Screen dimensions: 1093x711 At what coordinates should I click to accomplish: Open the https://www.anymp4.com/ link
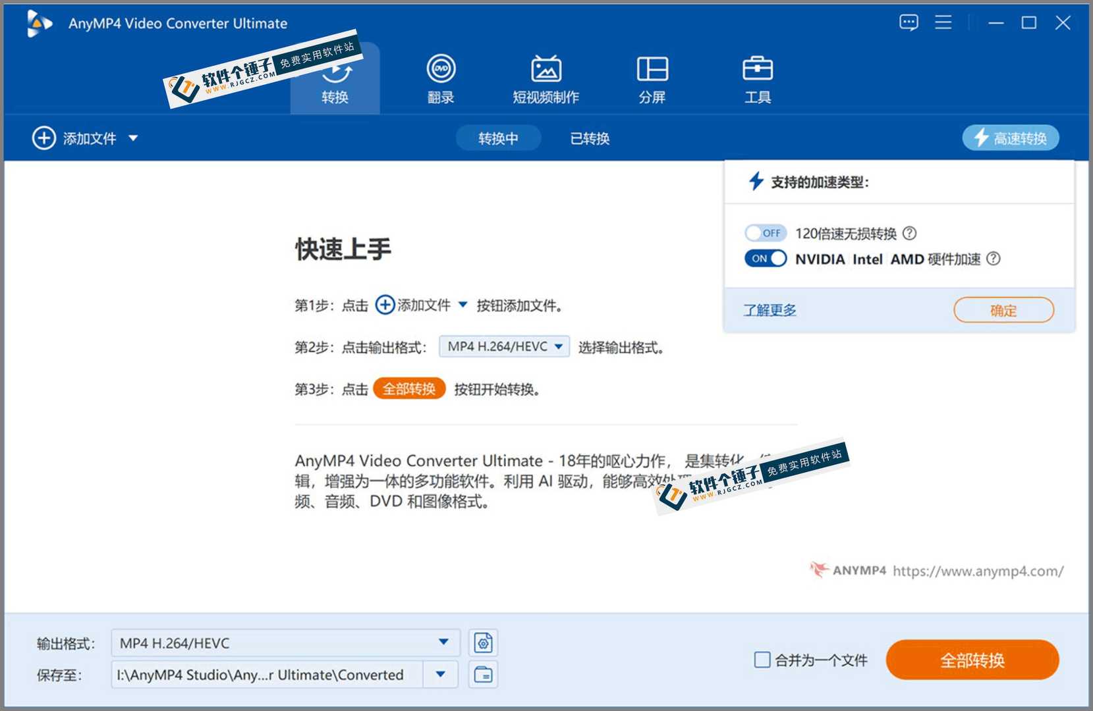tap(978, 571)
